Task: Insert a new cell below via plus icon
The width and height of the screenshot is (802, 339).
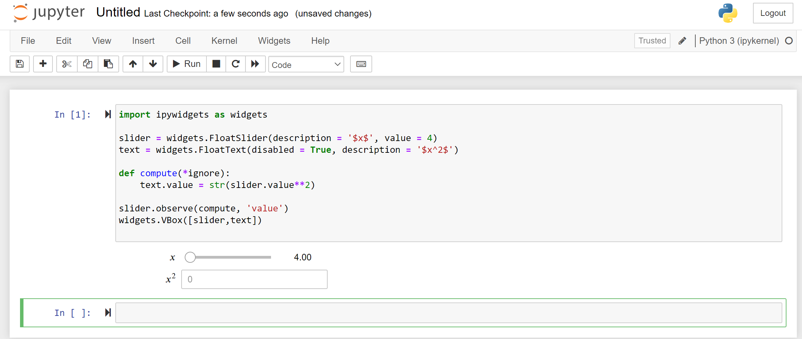Action: (x=43, y=64)
